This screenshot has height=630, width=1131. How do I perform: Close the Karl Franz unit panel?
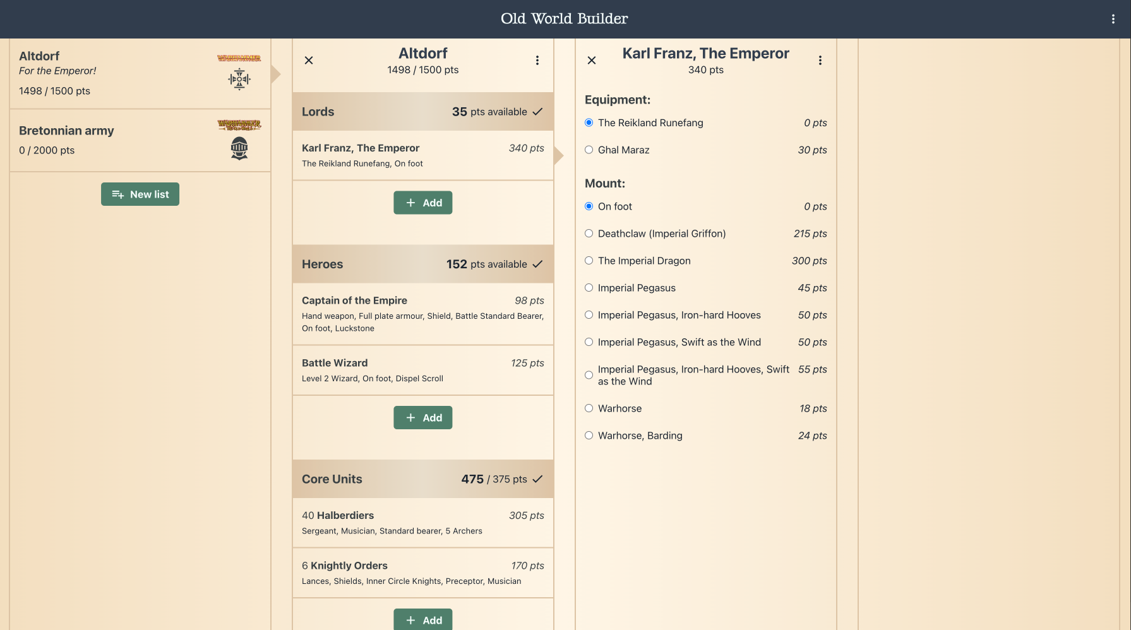coord(592,61)
